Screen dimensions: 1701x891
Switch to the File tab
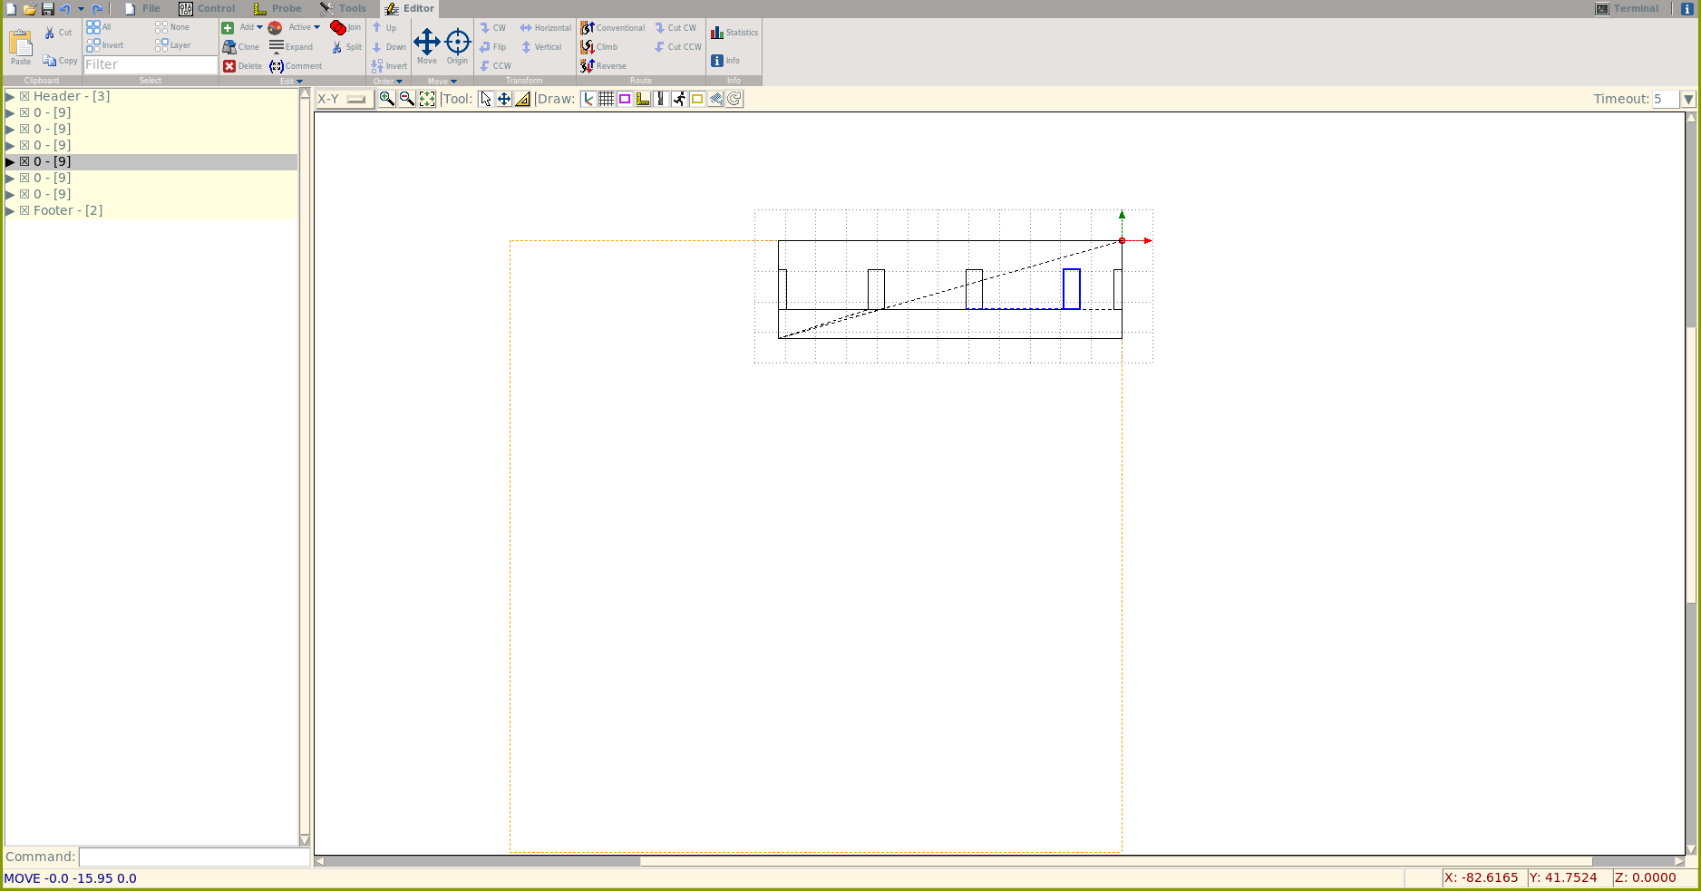[142, 8]
